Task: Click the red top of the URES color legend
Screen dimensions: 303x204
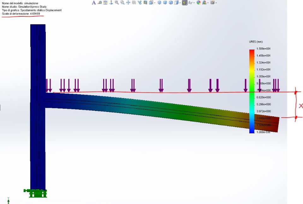Action: (x=252, y=51)
